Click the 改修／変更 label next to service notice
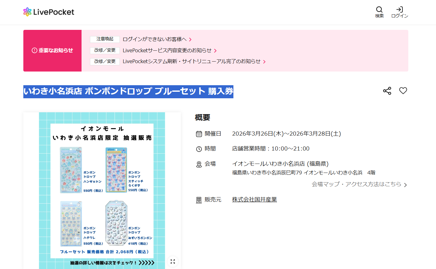The width and height of the screenshot is (436, 269). point(105,50)
